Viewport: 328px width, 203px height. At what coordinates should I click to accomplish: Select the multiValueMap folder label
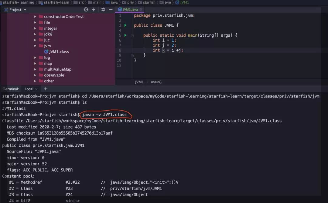57,69
